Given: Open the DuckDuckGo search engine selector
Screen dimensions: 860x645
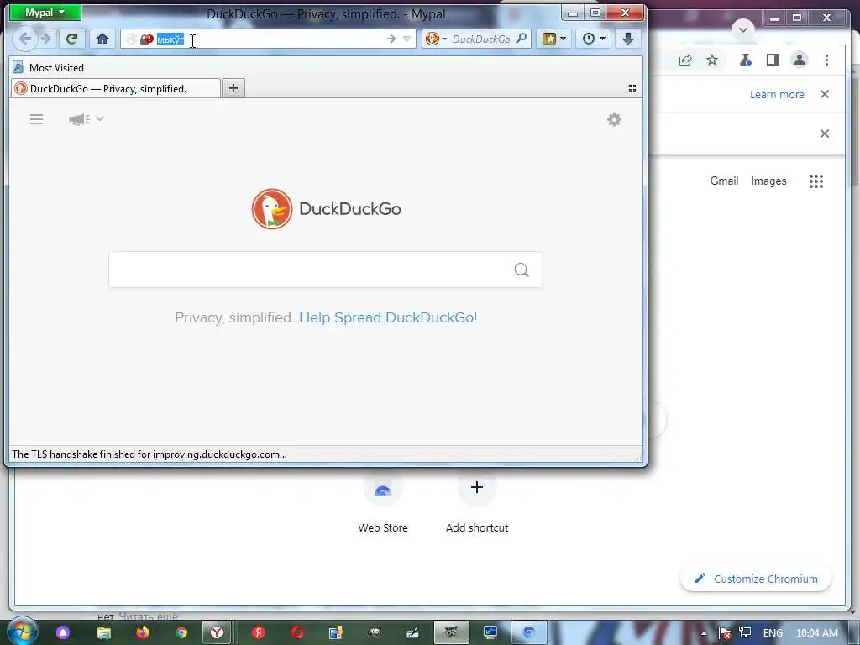Looking at the screenshot, I should [436, 39].
